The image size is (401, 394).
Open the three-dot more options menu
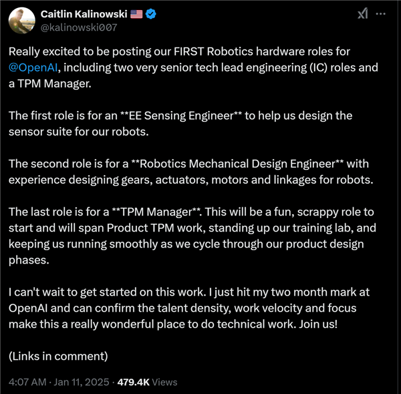pyautogui.click(x=381, y=14)
